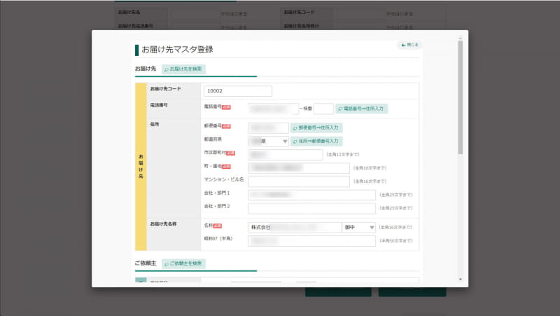Click the magnifier icon in 郵便番号→住所入力
The height and width of the screenshot is (316, 560).
(x=295, y=128)
